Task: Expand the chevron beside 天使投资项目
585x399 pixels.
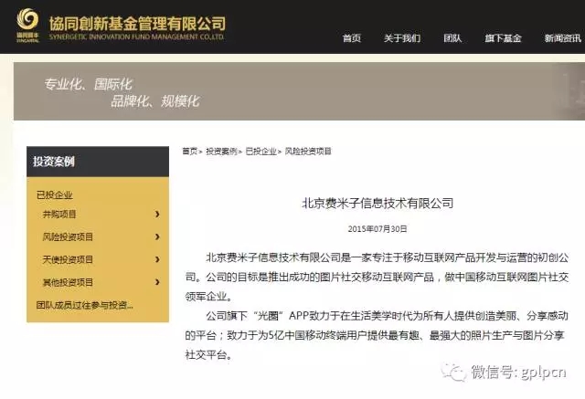Action: [157, 259]
